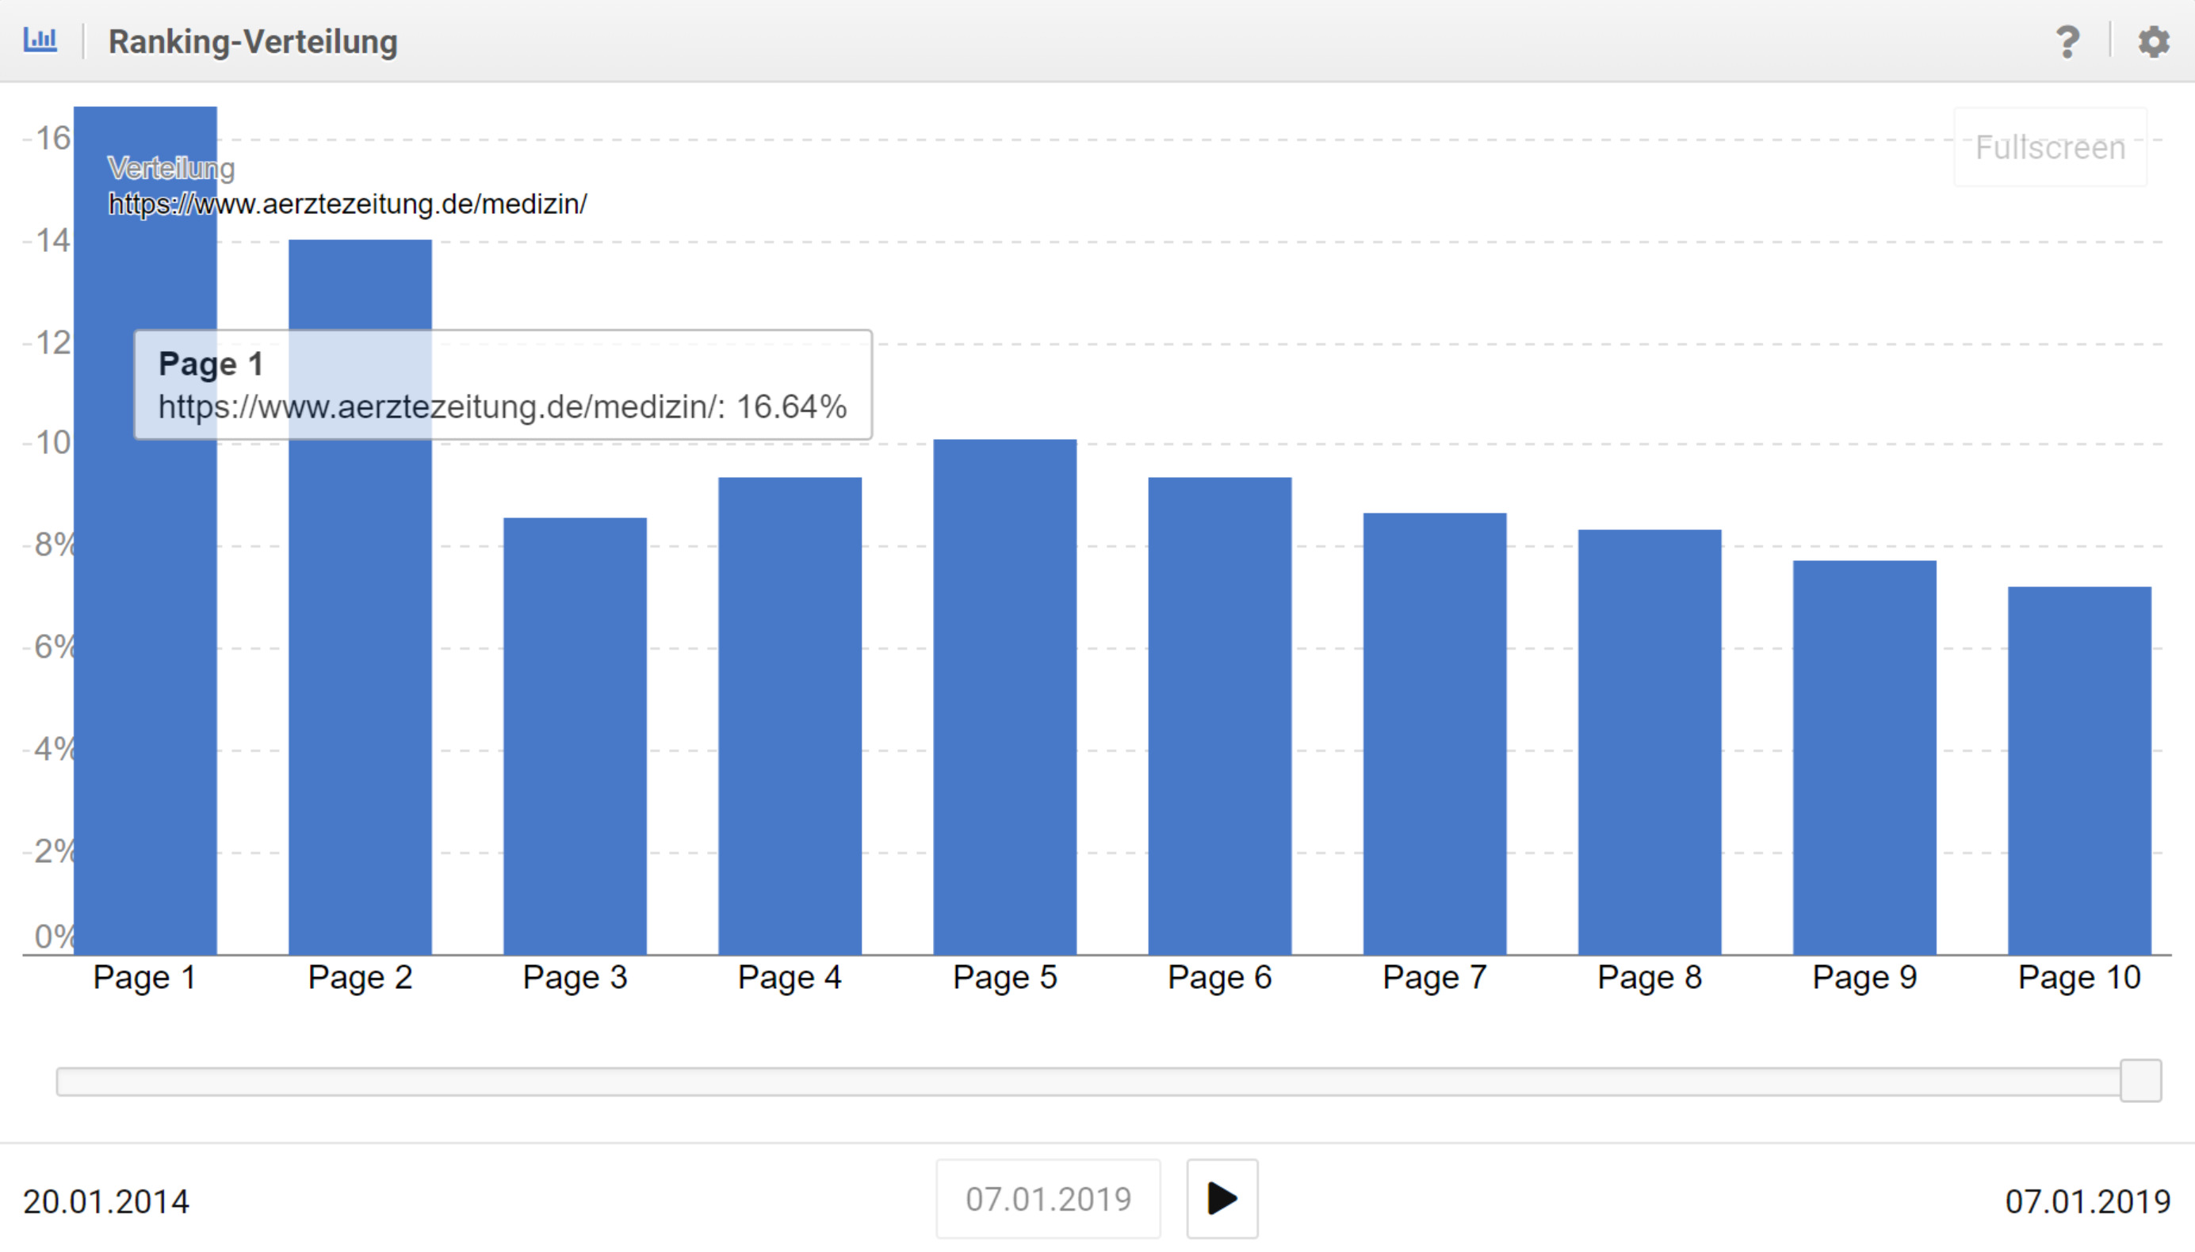Click the Ranking-Verteilung title
The width and height of the screenshot is (2195, 1252).
coord(253,41)
